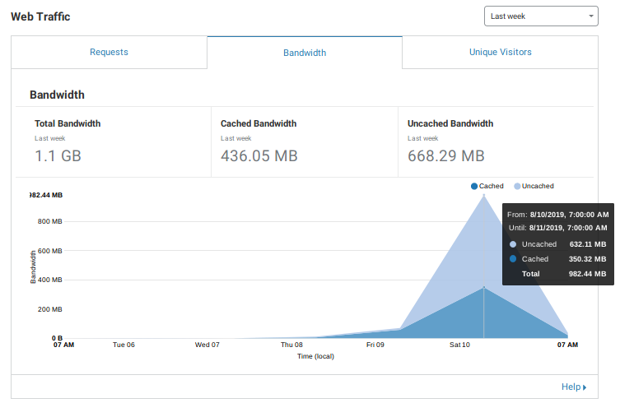Click the Cached 350.32 MB tooltip row
Screen dimensions: 620x403
pyautogui.click(x=558, y=259)
